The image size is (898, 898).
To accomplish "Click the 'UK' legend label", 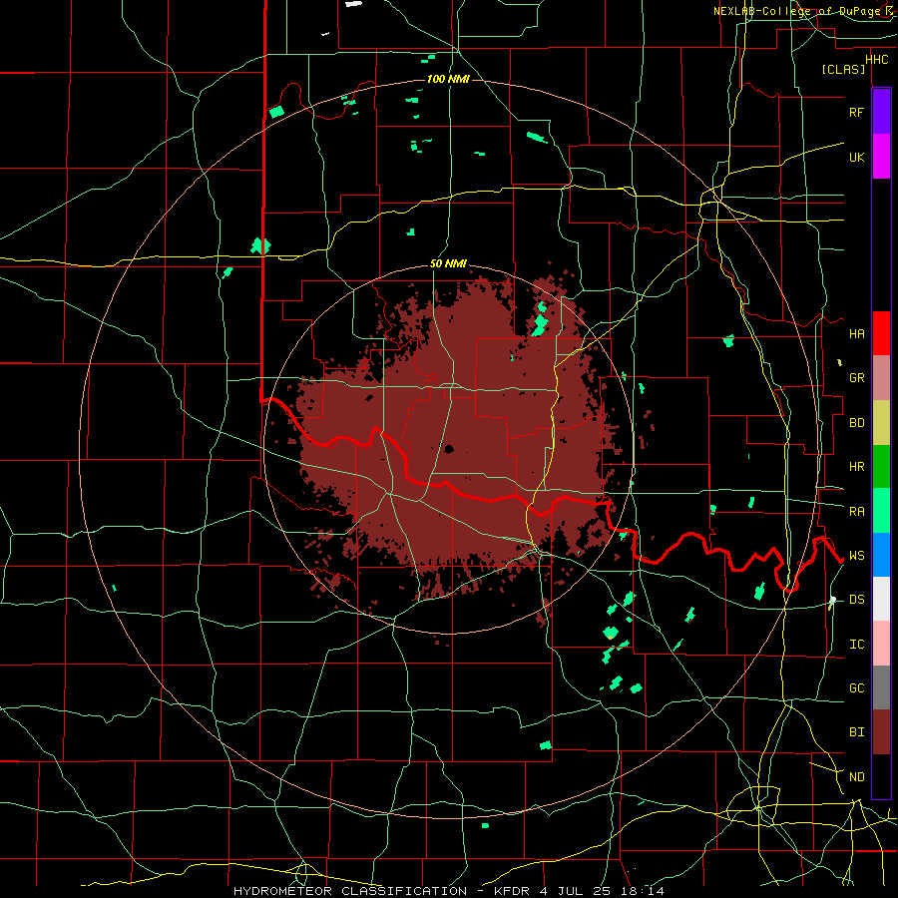I will coord(856,157).
